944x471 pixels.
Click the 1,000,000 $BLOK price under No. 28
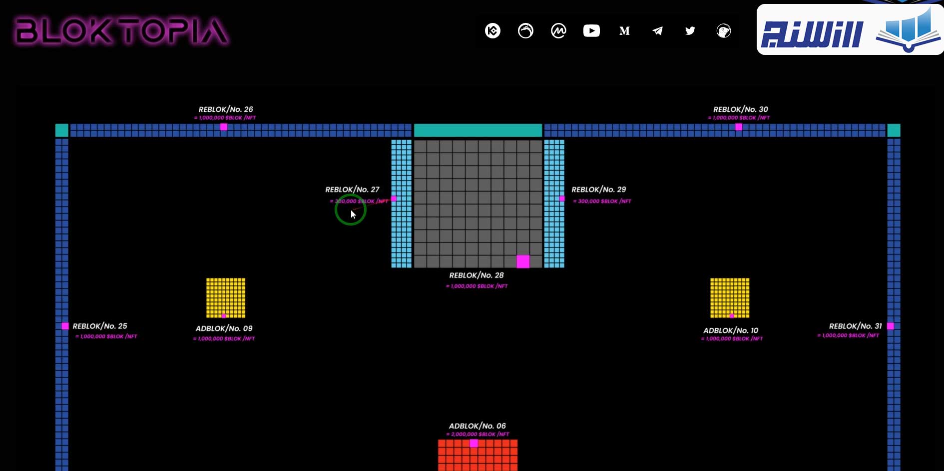(477, 286)
